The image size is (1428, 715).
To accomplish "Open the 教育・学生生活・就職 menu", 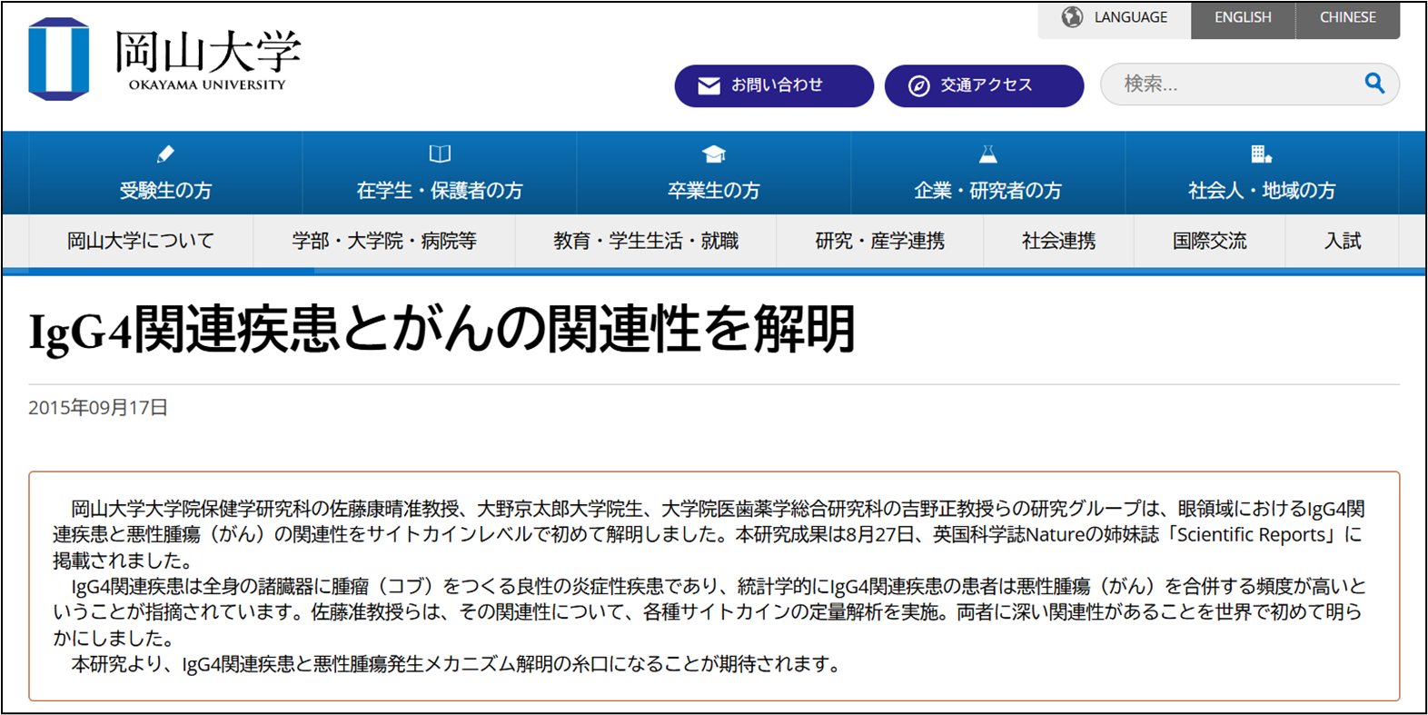I will coord(646,241).
